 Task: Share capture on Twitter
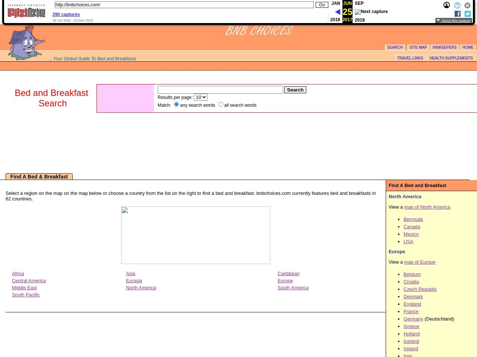[468, 14]
